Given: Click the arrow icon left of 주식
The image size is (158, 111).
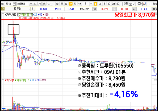Looking at the screenshot, I should (2, 4).
